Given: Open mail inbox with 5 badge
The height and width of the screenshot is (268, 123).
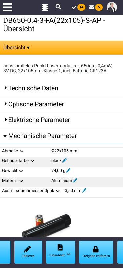Looking at the screenshot, I should click(96, 7).
